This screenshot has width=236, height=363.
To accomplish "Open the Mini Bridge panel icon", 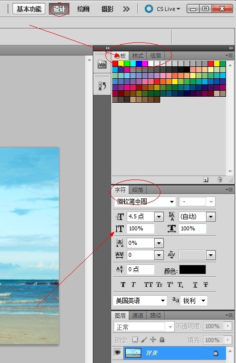I will pos(102,64).
